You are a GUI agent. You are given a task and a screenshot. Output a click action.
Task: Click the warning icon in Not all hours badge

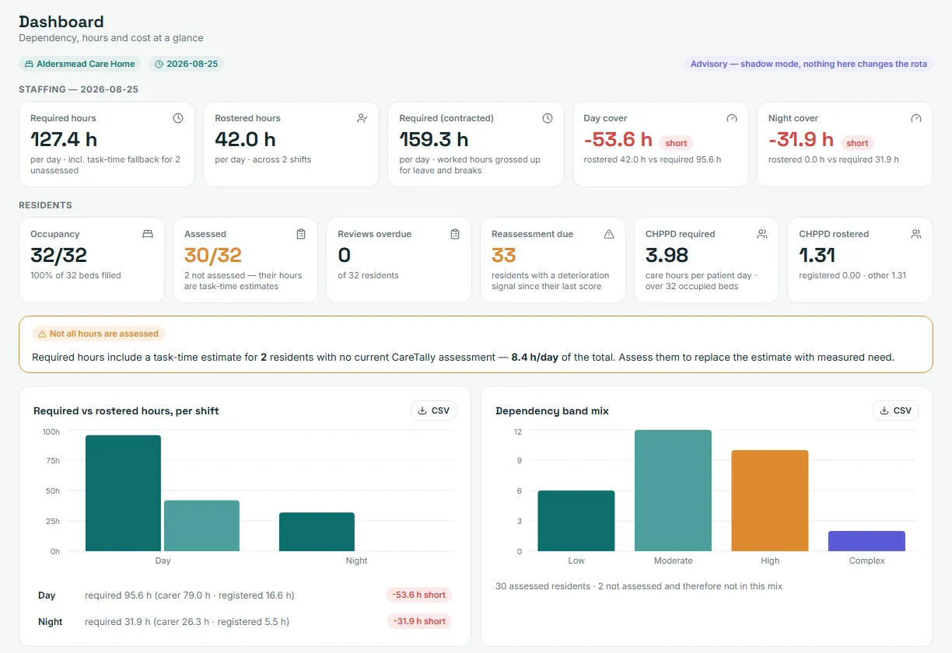pyautogui.click(x=42, y=333)
